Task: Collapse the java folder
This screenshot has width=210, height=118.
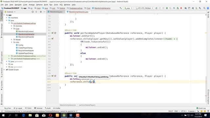Action: point(7,20)
